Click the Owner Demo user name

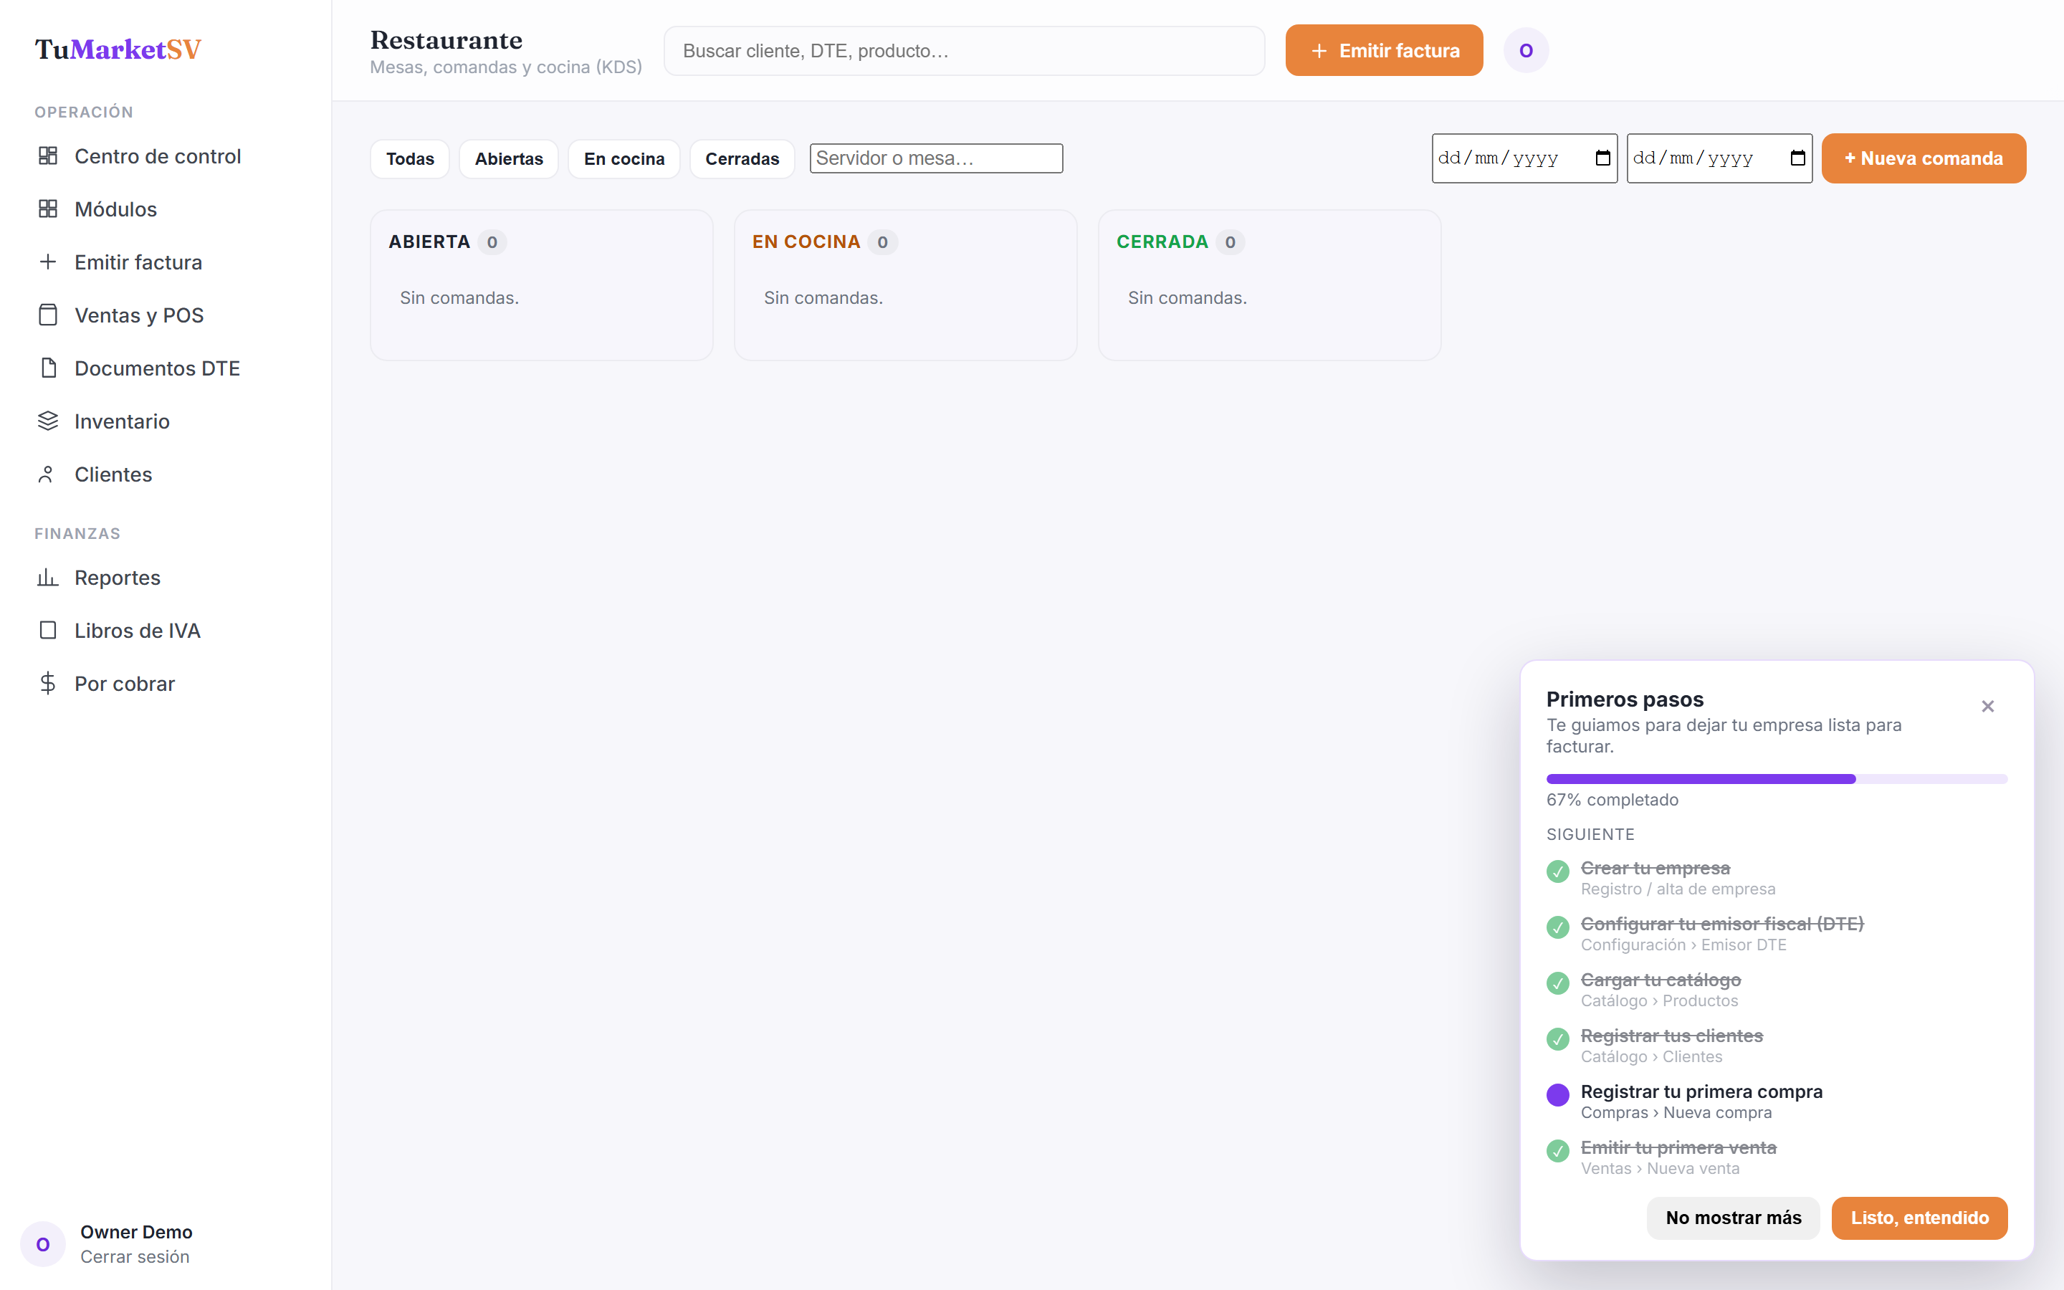tap(136, 1232)
